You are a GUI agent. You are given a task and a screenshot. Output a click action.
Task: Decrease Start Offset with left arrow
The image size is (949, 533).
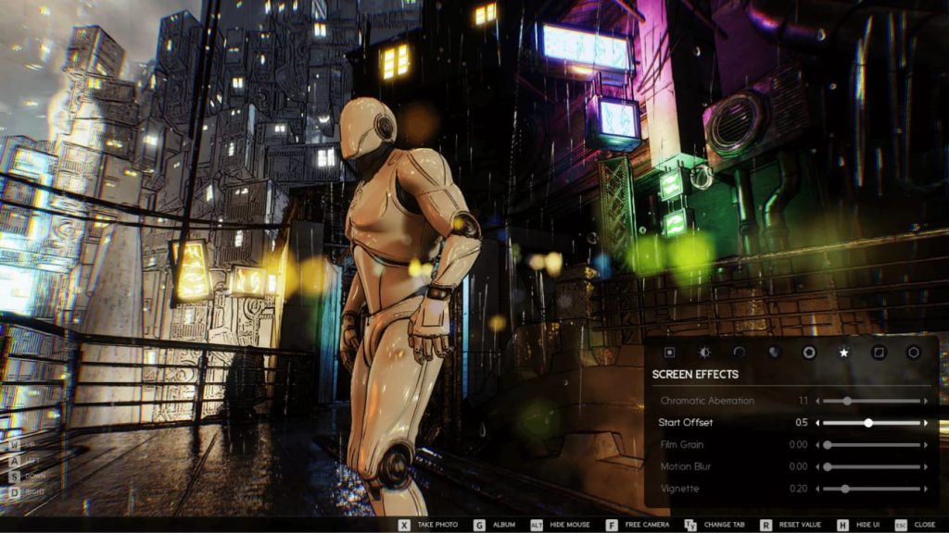[x=817, y=423]
